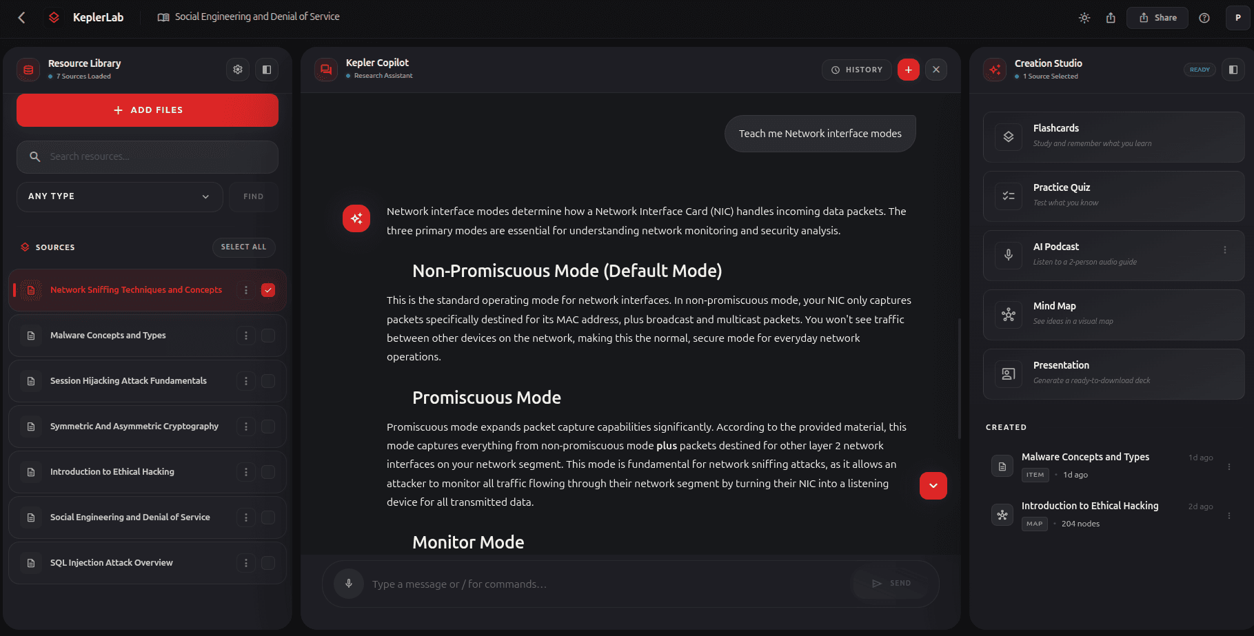Image resolution: width=1254 pixels, height=636 pixels.
Task: Open the help question mark icon
Action: coord(1204,18)
